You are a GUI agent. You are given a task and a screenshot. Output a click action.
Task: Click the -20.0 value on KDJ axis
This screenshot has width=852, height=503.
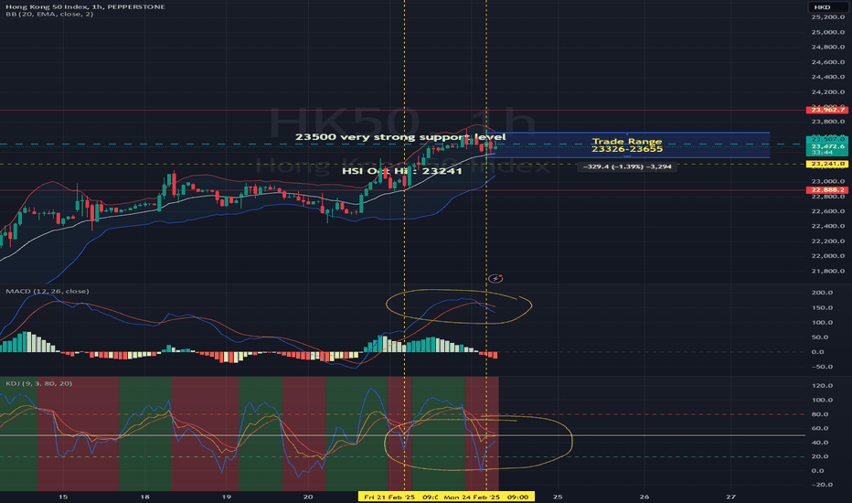[x=822, y=485]
